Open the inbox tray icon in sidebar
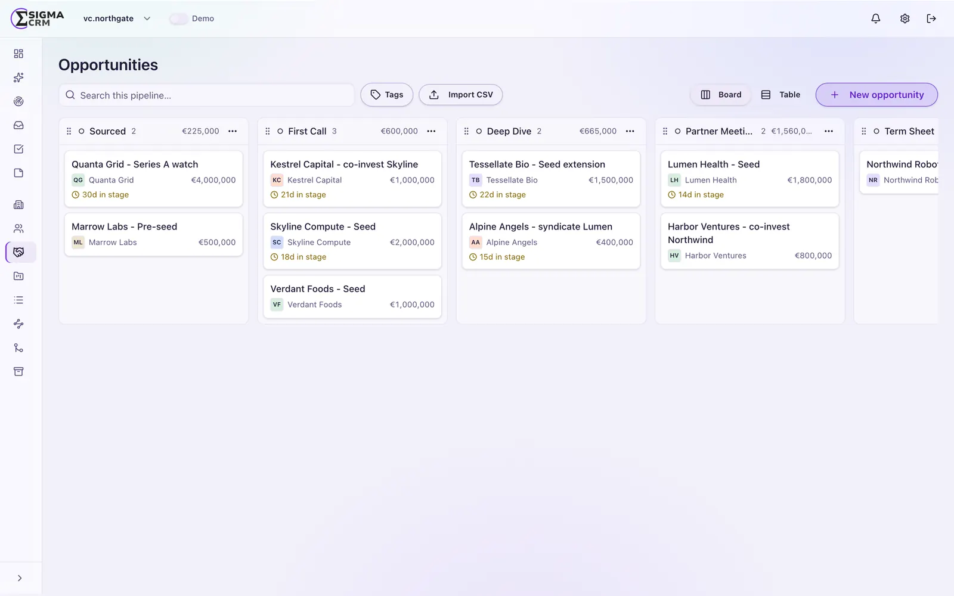The height and width of the screenshot is (596, 954). pos(18,125)
